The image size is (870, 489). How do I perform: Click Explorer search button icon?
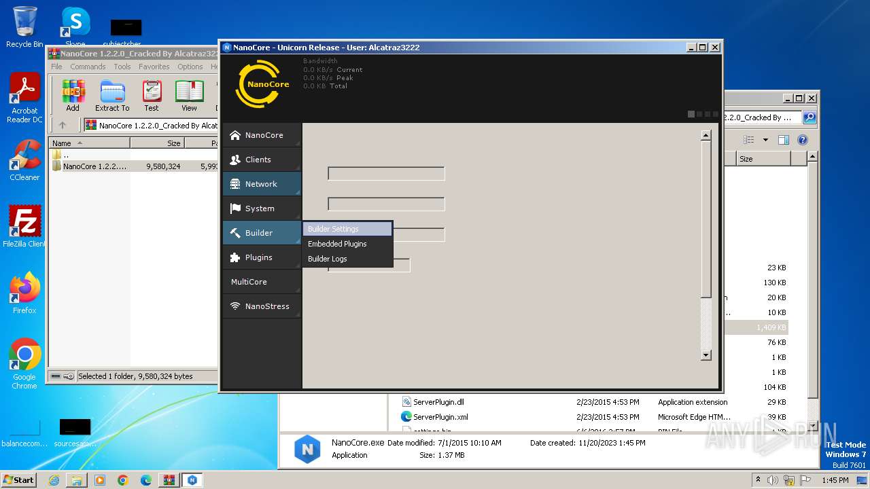[810, 117]
